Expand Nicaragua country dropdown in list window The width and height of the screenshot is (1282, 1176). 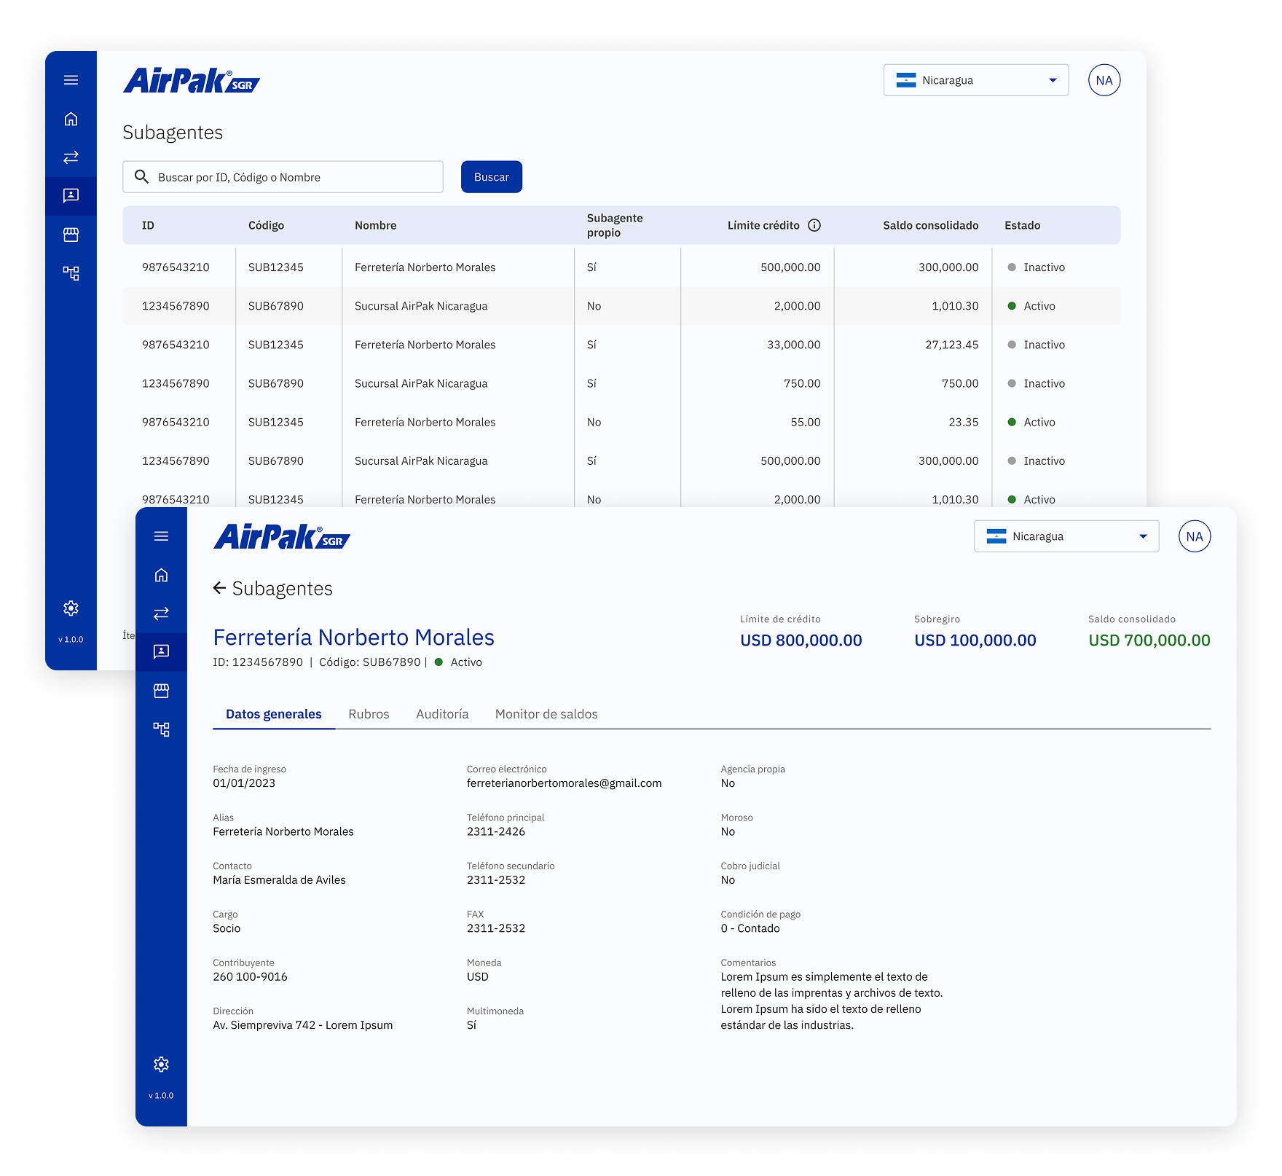click(975, 80)
